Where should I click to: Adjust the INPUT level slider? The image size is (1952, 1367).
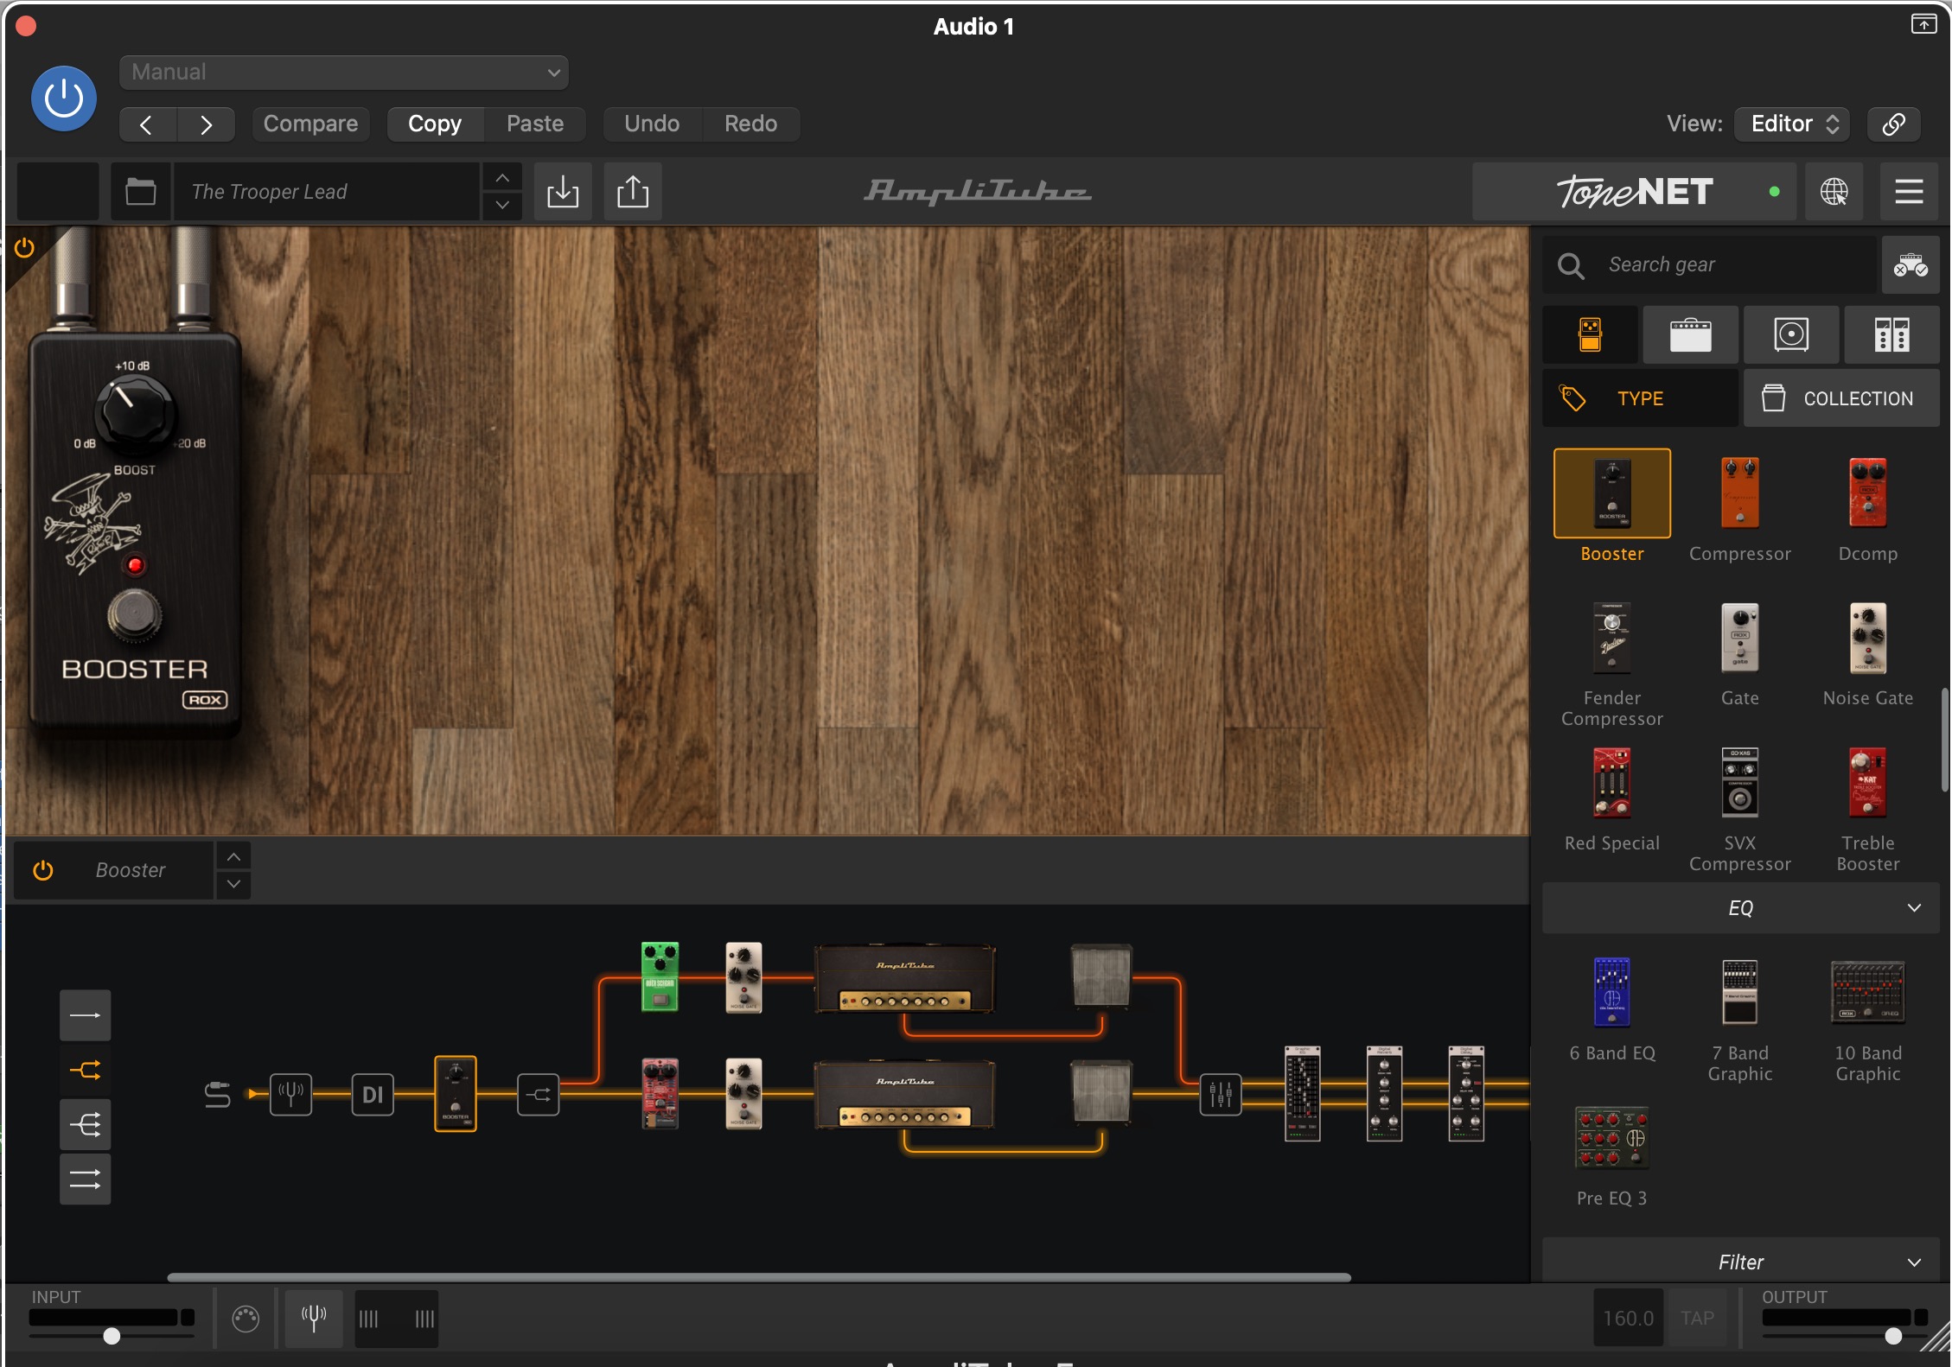click(112, 1336)
